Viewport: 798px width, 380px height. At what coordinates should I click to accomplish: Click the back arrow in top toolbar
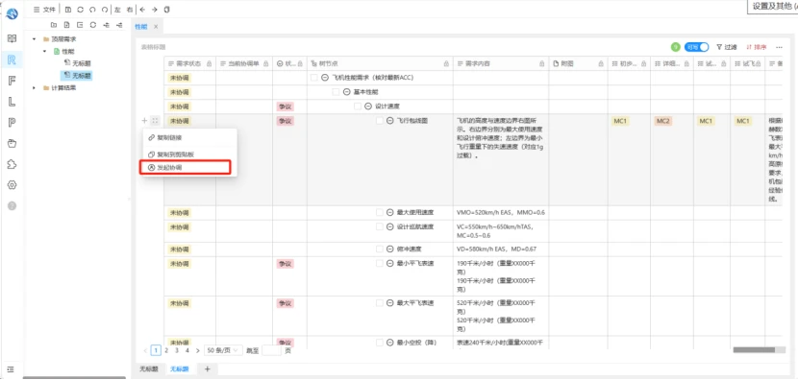142,10
